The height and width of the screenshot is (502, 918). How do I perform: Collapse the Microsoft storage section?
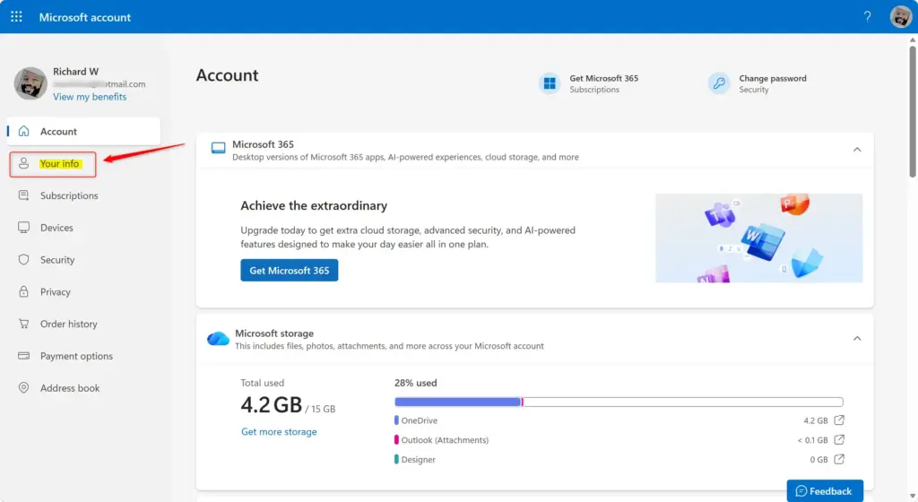coord(857,339)
